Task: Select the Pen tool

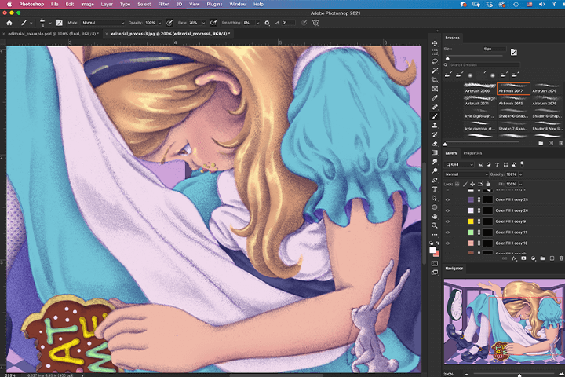Action: point(435,180)
